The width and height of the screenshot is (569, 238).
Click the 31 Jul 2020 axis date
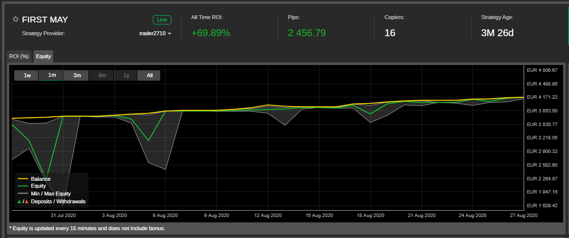[x=63, y=216]
